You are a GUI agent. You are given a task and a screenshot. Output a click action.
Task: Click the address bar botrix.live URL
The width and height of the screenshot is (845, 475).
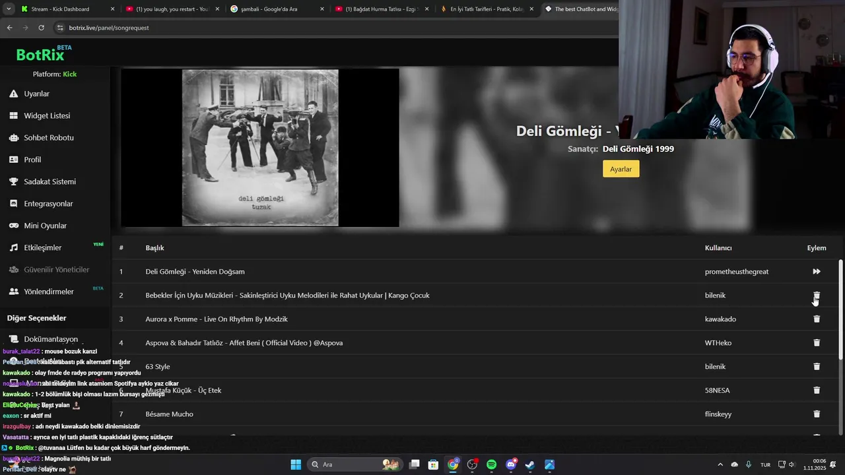tap(109, 28)
